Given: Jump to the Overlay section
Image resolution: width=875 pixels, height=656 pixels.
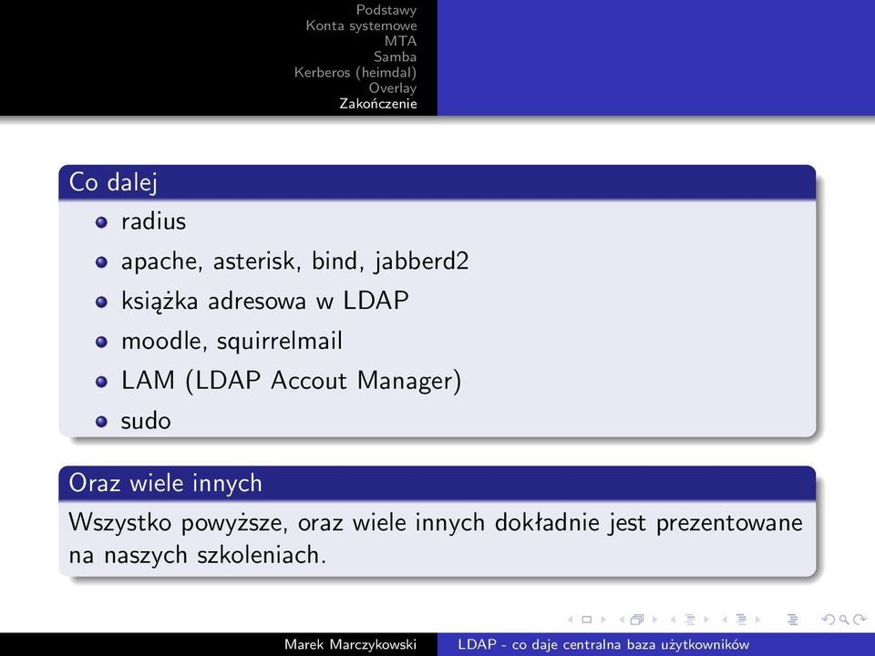Looking at the screenshot, I should click(x=393, y=88).
